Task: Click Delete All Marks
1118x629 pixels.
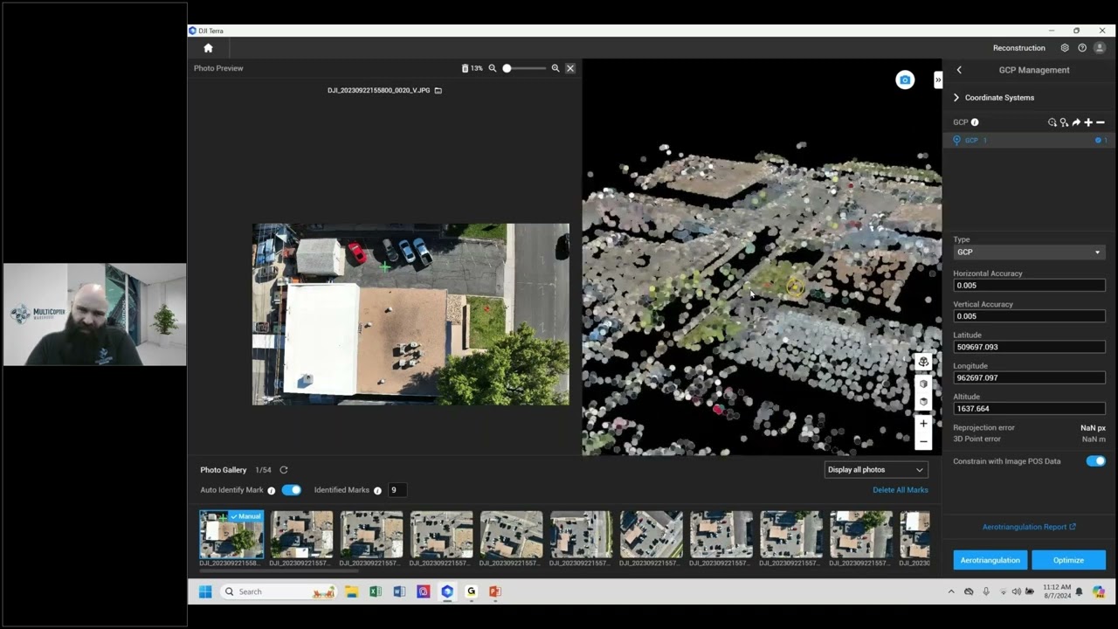Action: click(901, 490)
